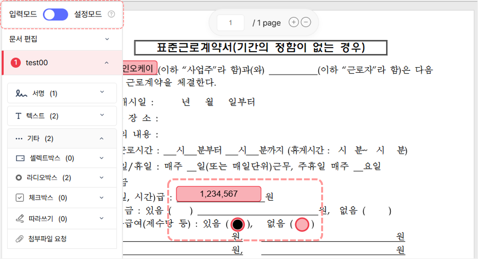Open the 첨부파일 요청 attachment request item

click(62, 239)
